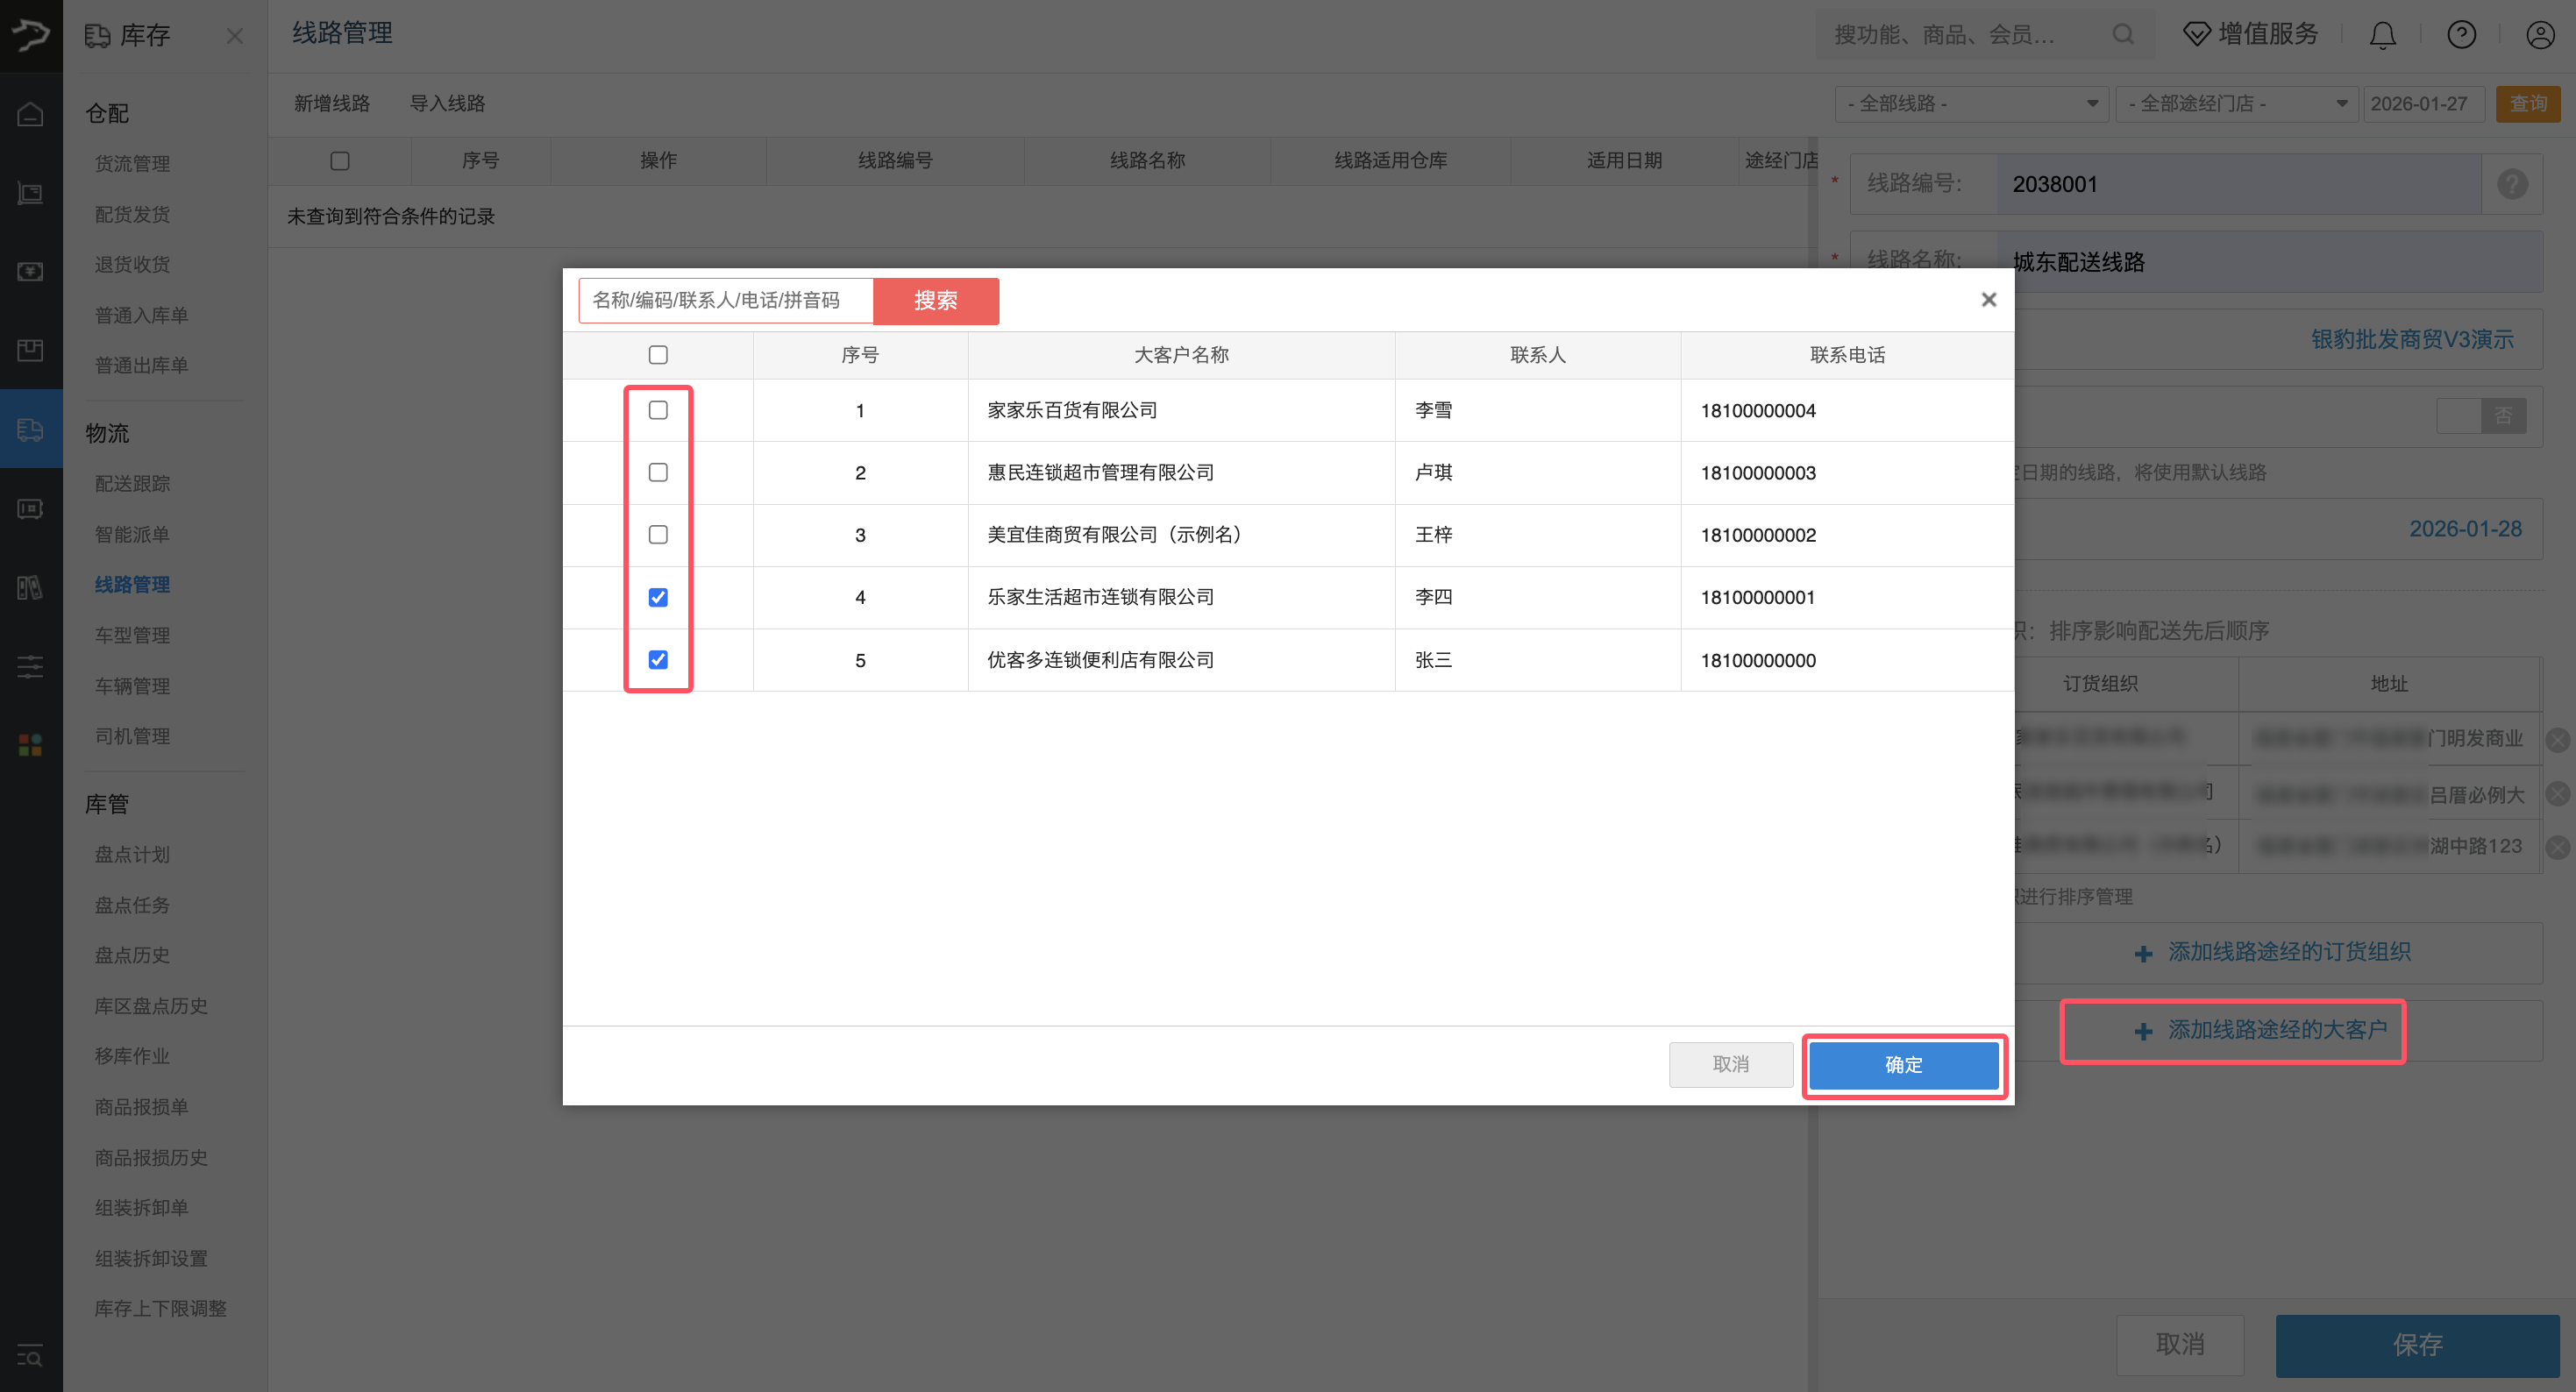Click the 名称/编码/联系人 search input field

(x=725, y=301)
